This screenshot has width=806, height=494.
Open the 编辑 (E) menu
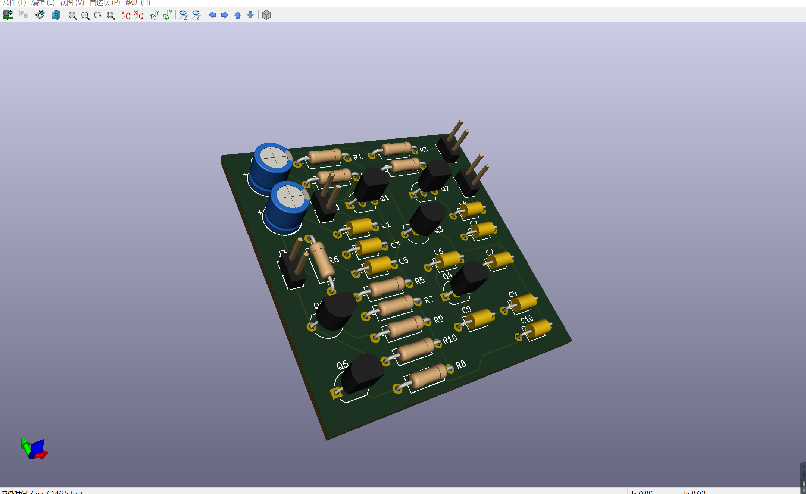(x=43, y=3)
